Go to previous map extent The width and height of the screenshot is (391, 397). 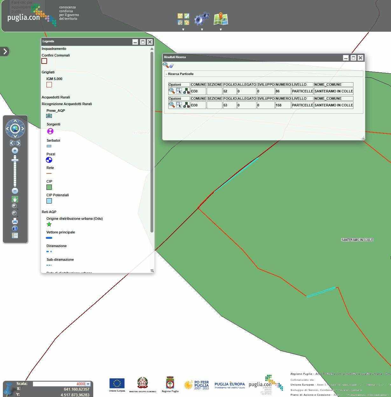point(12,143)
